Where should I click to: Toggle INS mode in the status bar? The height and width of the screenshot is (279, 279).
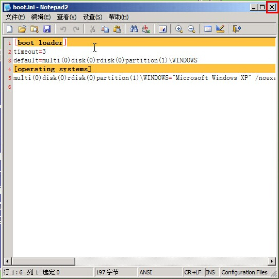tap(210, 272)
